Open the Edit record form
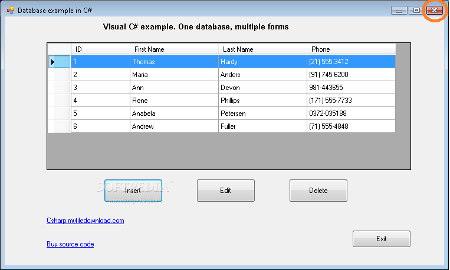This screenshot has width=450, height=270. click(x=225, y=191)
